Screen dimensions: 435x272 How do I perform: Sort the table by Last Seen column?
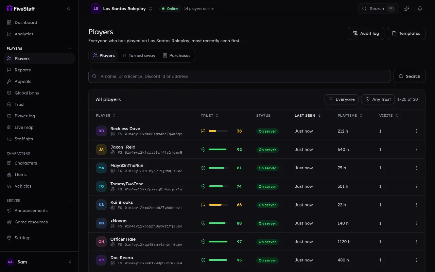(308, 116)
